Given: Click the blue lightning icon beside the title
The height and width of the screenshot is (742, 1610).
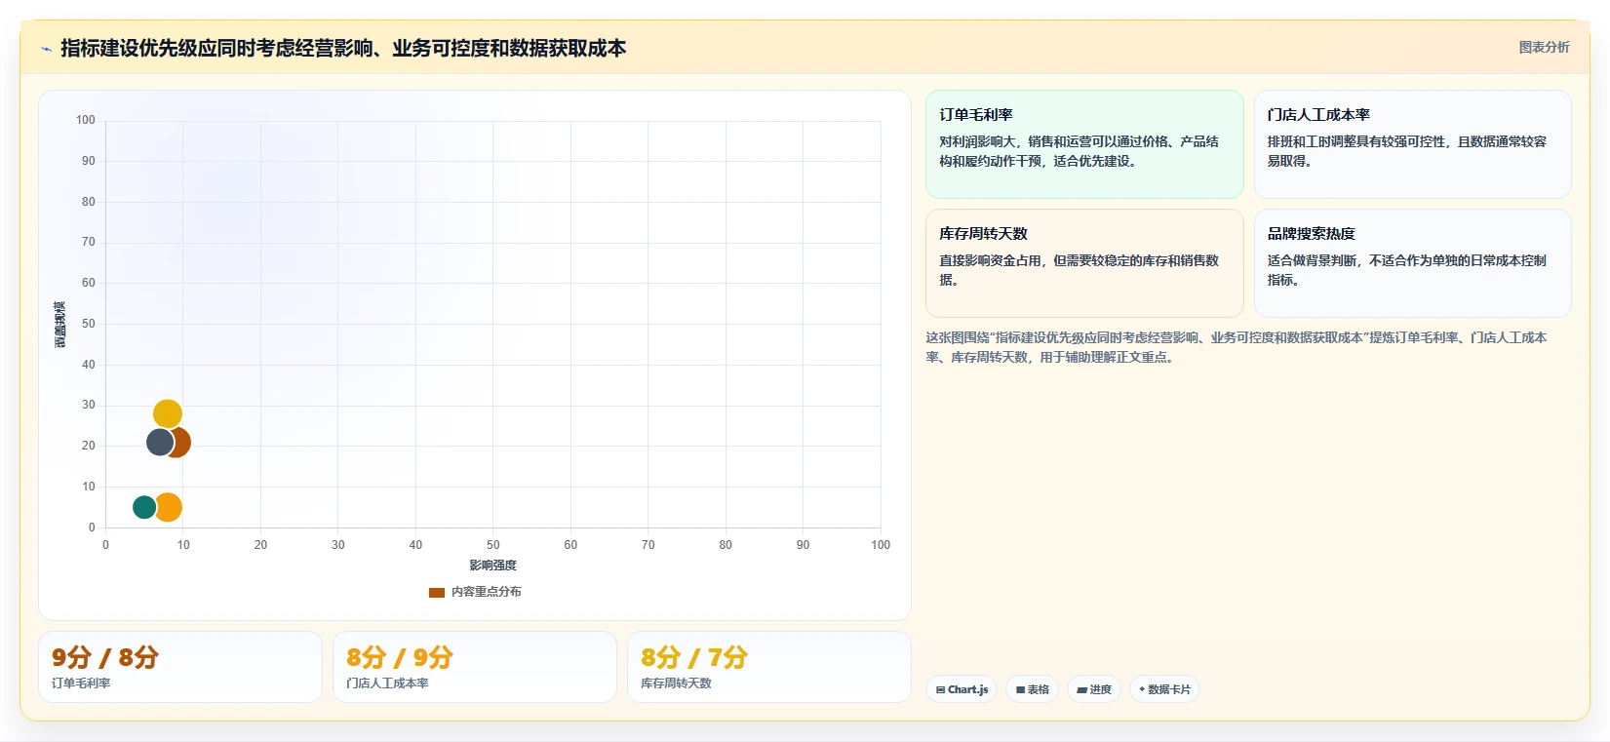Looking at the screenshot, I should tap(46, 49).
